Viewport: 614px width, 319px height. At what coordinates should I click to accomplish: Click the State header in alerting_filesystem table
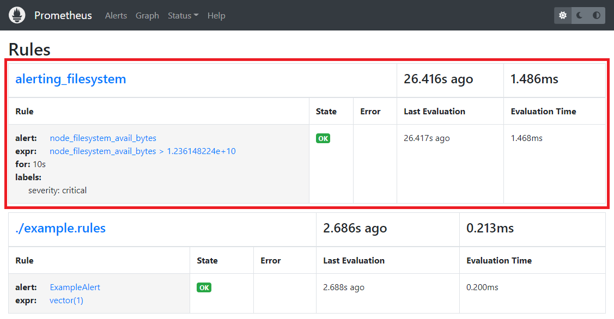point(326,112)
